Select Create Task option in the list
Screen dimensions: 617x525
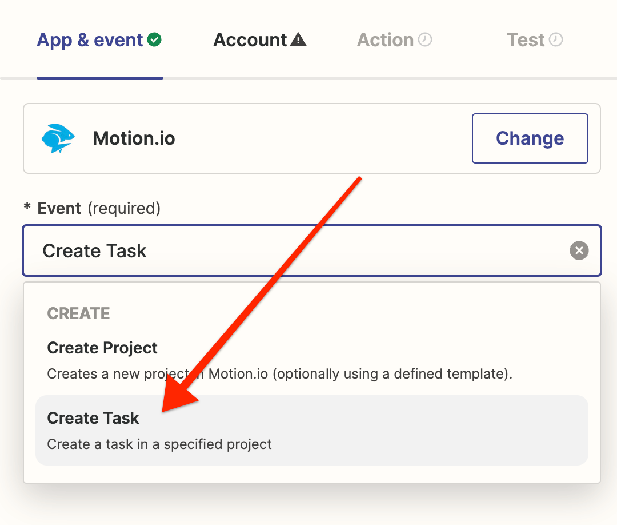93,418
